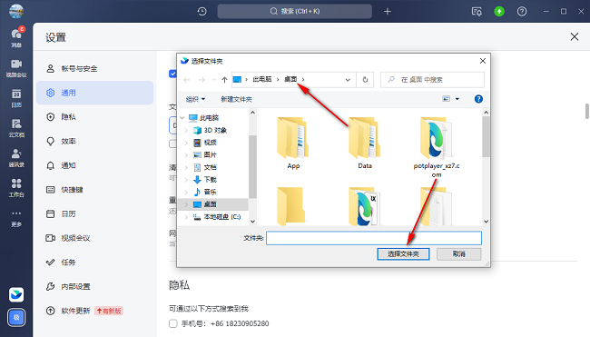The height and width of the screenshot is (337, 590).
Task: Click New Folder in dialog toolbar
Action: (236, 99)
